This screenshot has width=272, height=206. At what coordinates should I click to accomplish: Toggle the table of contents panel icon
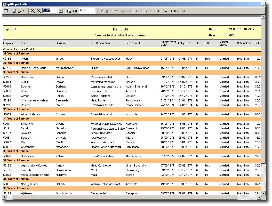[x=6, y=11]
